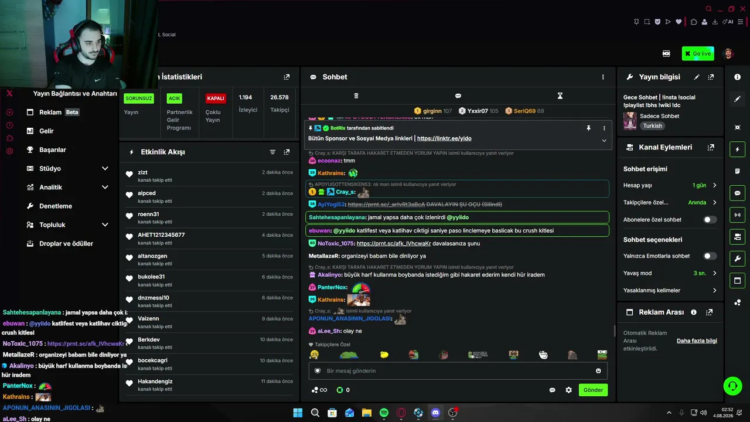The width and height of the screenshot is (750, 422).
Task: Show hidden system tray icons
Action: click(x=669, y=413)
